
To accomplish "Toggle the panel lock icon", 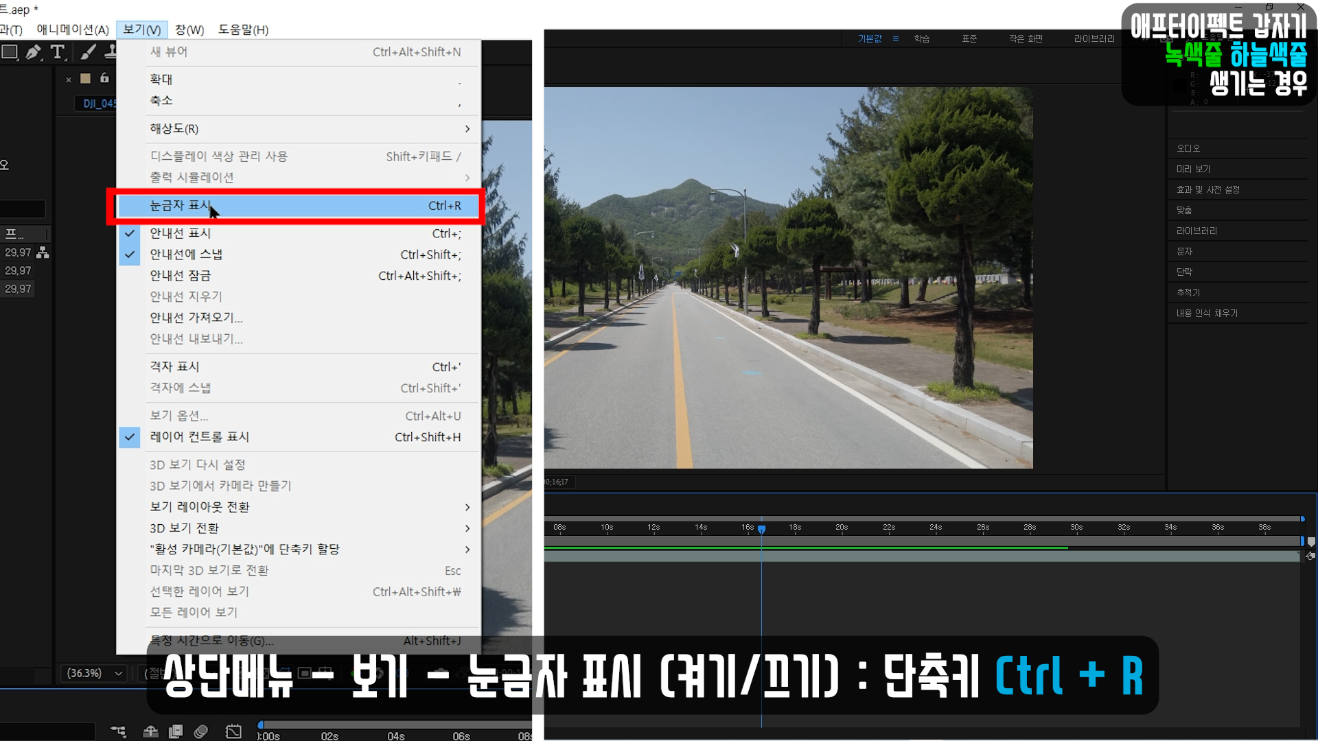I will pyautogui.click(x=104, y=78).
